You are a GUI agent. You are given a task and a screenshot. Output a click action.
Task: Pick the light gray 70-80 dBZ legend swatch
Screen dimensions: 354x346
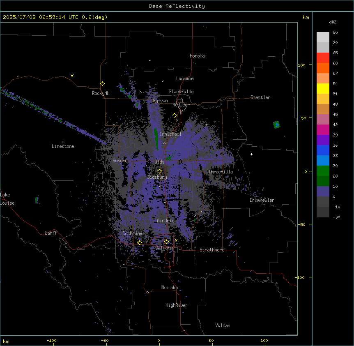click(323, 37)
